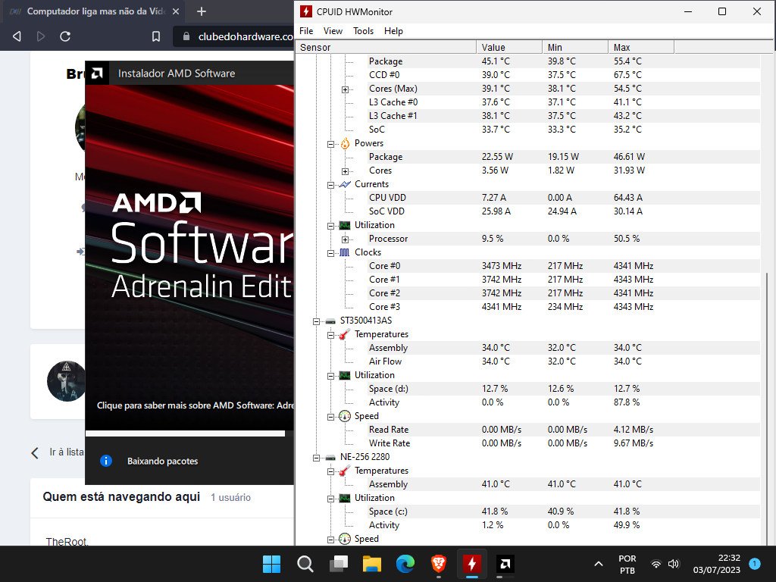This screenshot has height=582, width=776.
Task: Collapse the ST3500413AS drive node
Action: pyautogui.click(x=316, y=321)
